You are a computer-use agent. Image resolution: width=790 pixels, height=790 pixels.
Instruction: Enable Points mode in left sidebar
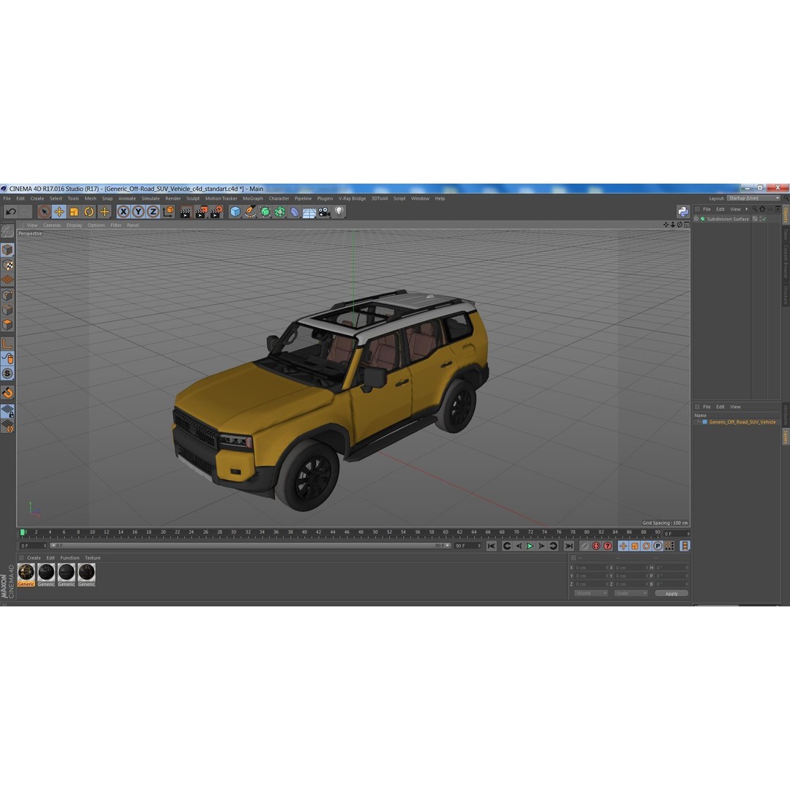(x=7, y=296)
